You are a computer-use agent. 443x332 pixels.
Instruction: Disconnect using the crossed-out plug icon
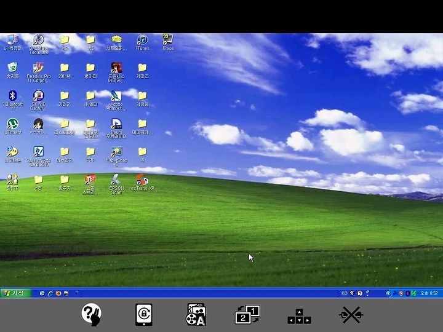pyautogui.click(x=351, y=315)
